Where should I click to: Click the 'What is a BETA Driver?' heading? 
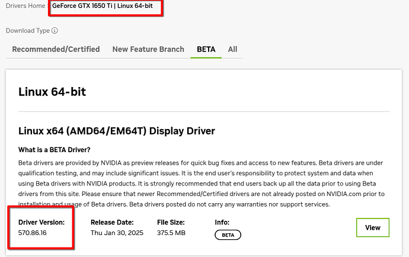(55, 150)
